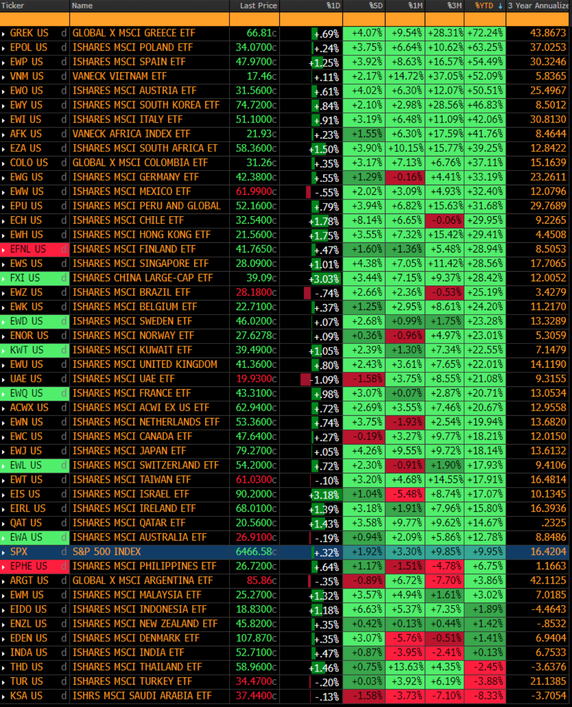
Task: Expand the UAE US row arrow
Action: (4, 380)
